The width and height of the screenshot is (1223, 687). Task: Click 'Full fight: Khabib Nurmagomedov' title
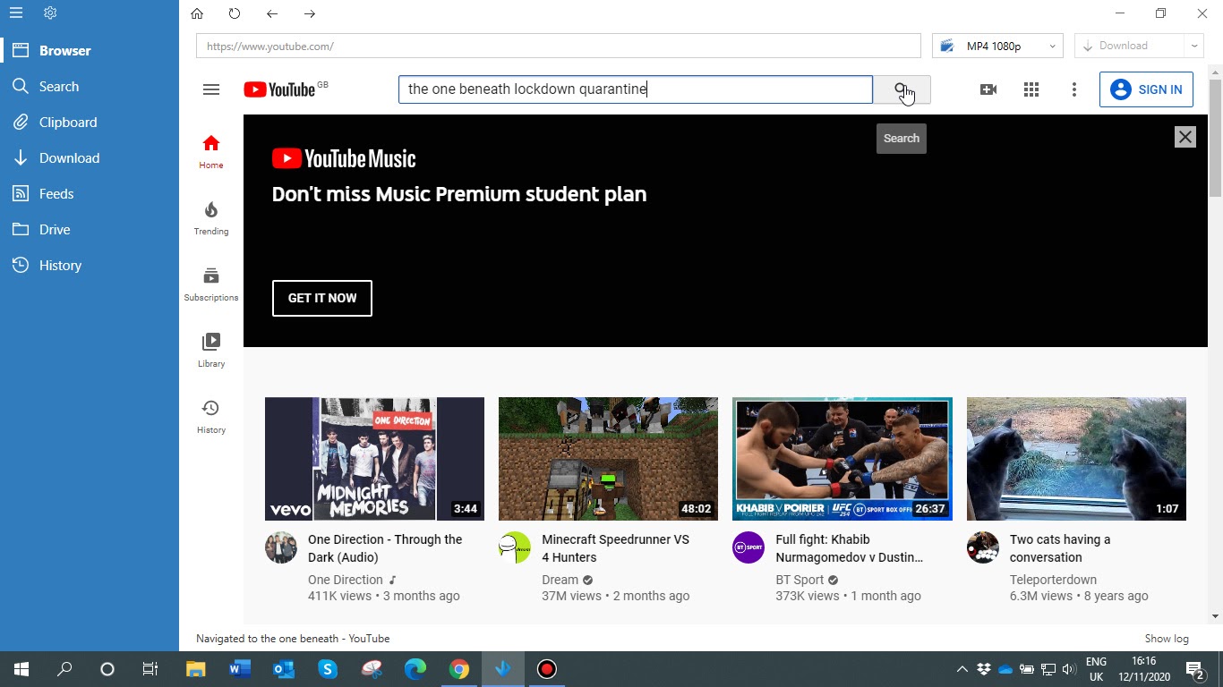(850, 548)
